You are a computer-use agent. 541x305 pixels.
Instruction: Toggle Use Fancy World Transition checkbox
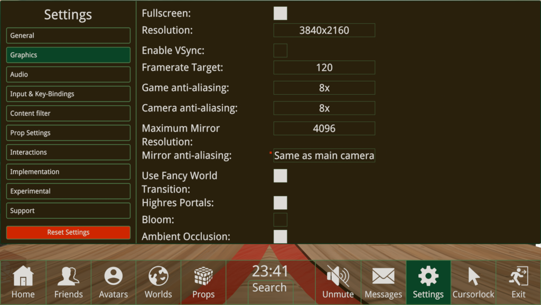tap(280, 175)
